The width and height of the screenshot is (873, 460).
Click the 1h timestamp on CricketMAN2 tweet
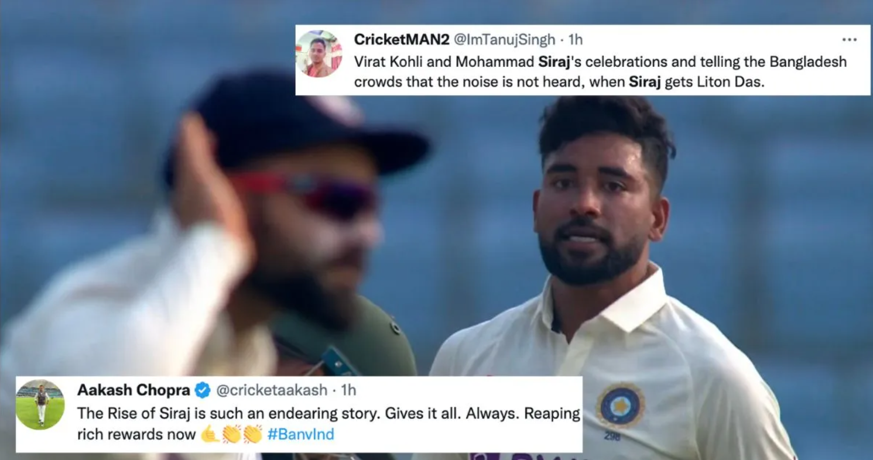[576, 40]
